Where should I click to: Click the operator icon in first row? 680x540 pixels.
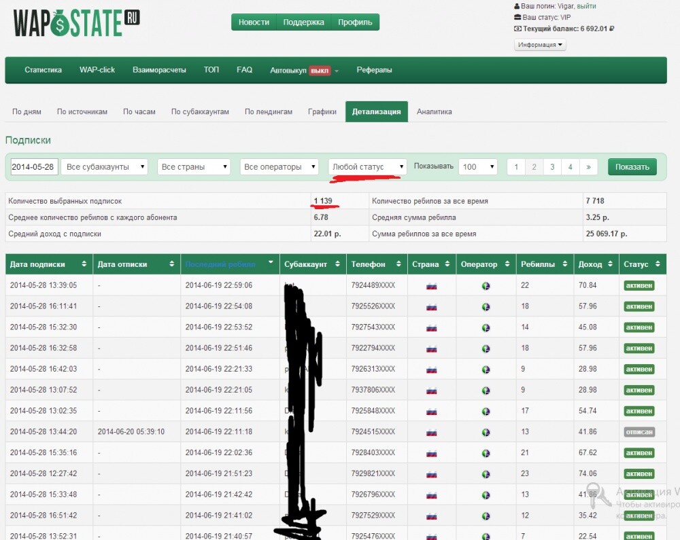[x=486, y=286]
